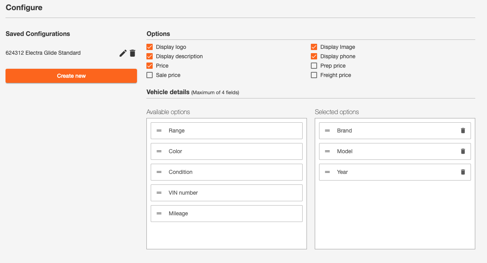
Task: Enable the Freight price checkbox
Action: point(314,75)
